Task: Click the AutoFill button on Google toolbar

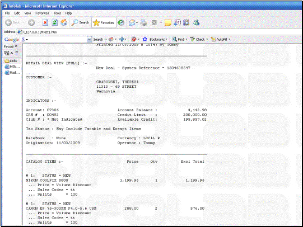Action: [219, 39]
